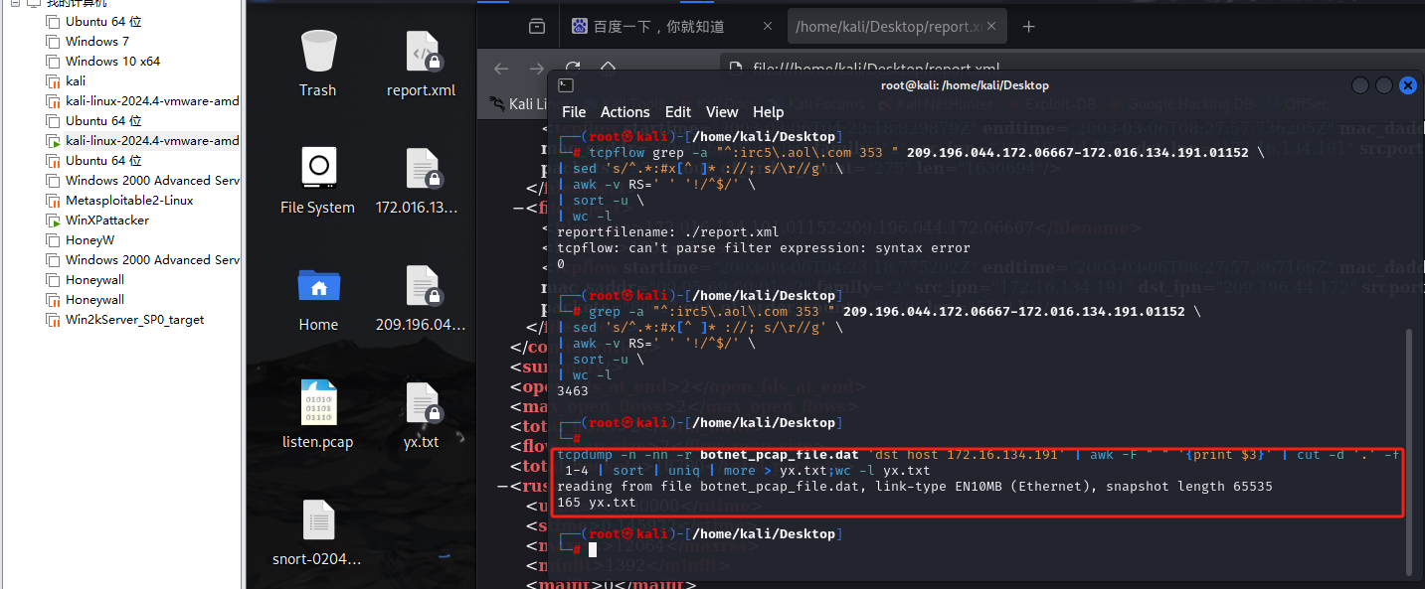The image size is (1425, 589).
Task: Open the terminal View menu
Action: tap(722, 112)
